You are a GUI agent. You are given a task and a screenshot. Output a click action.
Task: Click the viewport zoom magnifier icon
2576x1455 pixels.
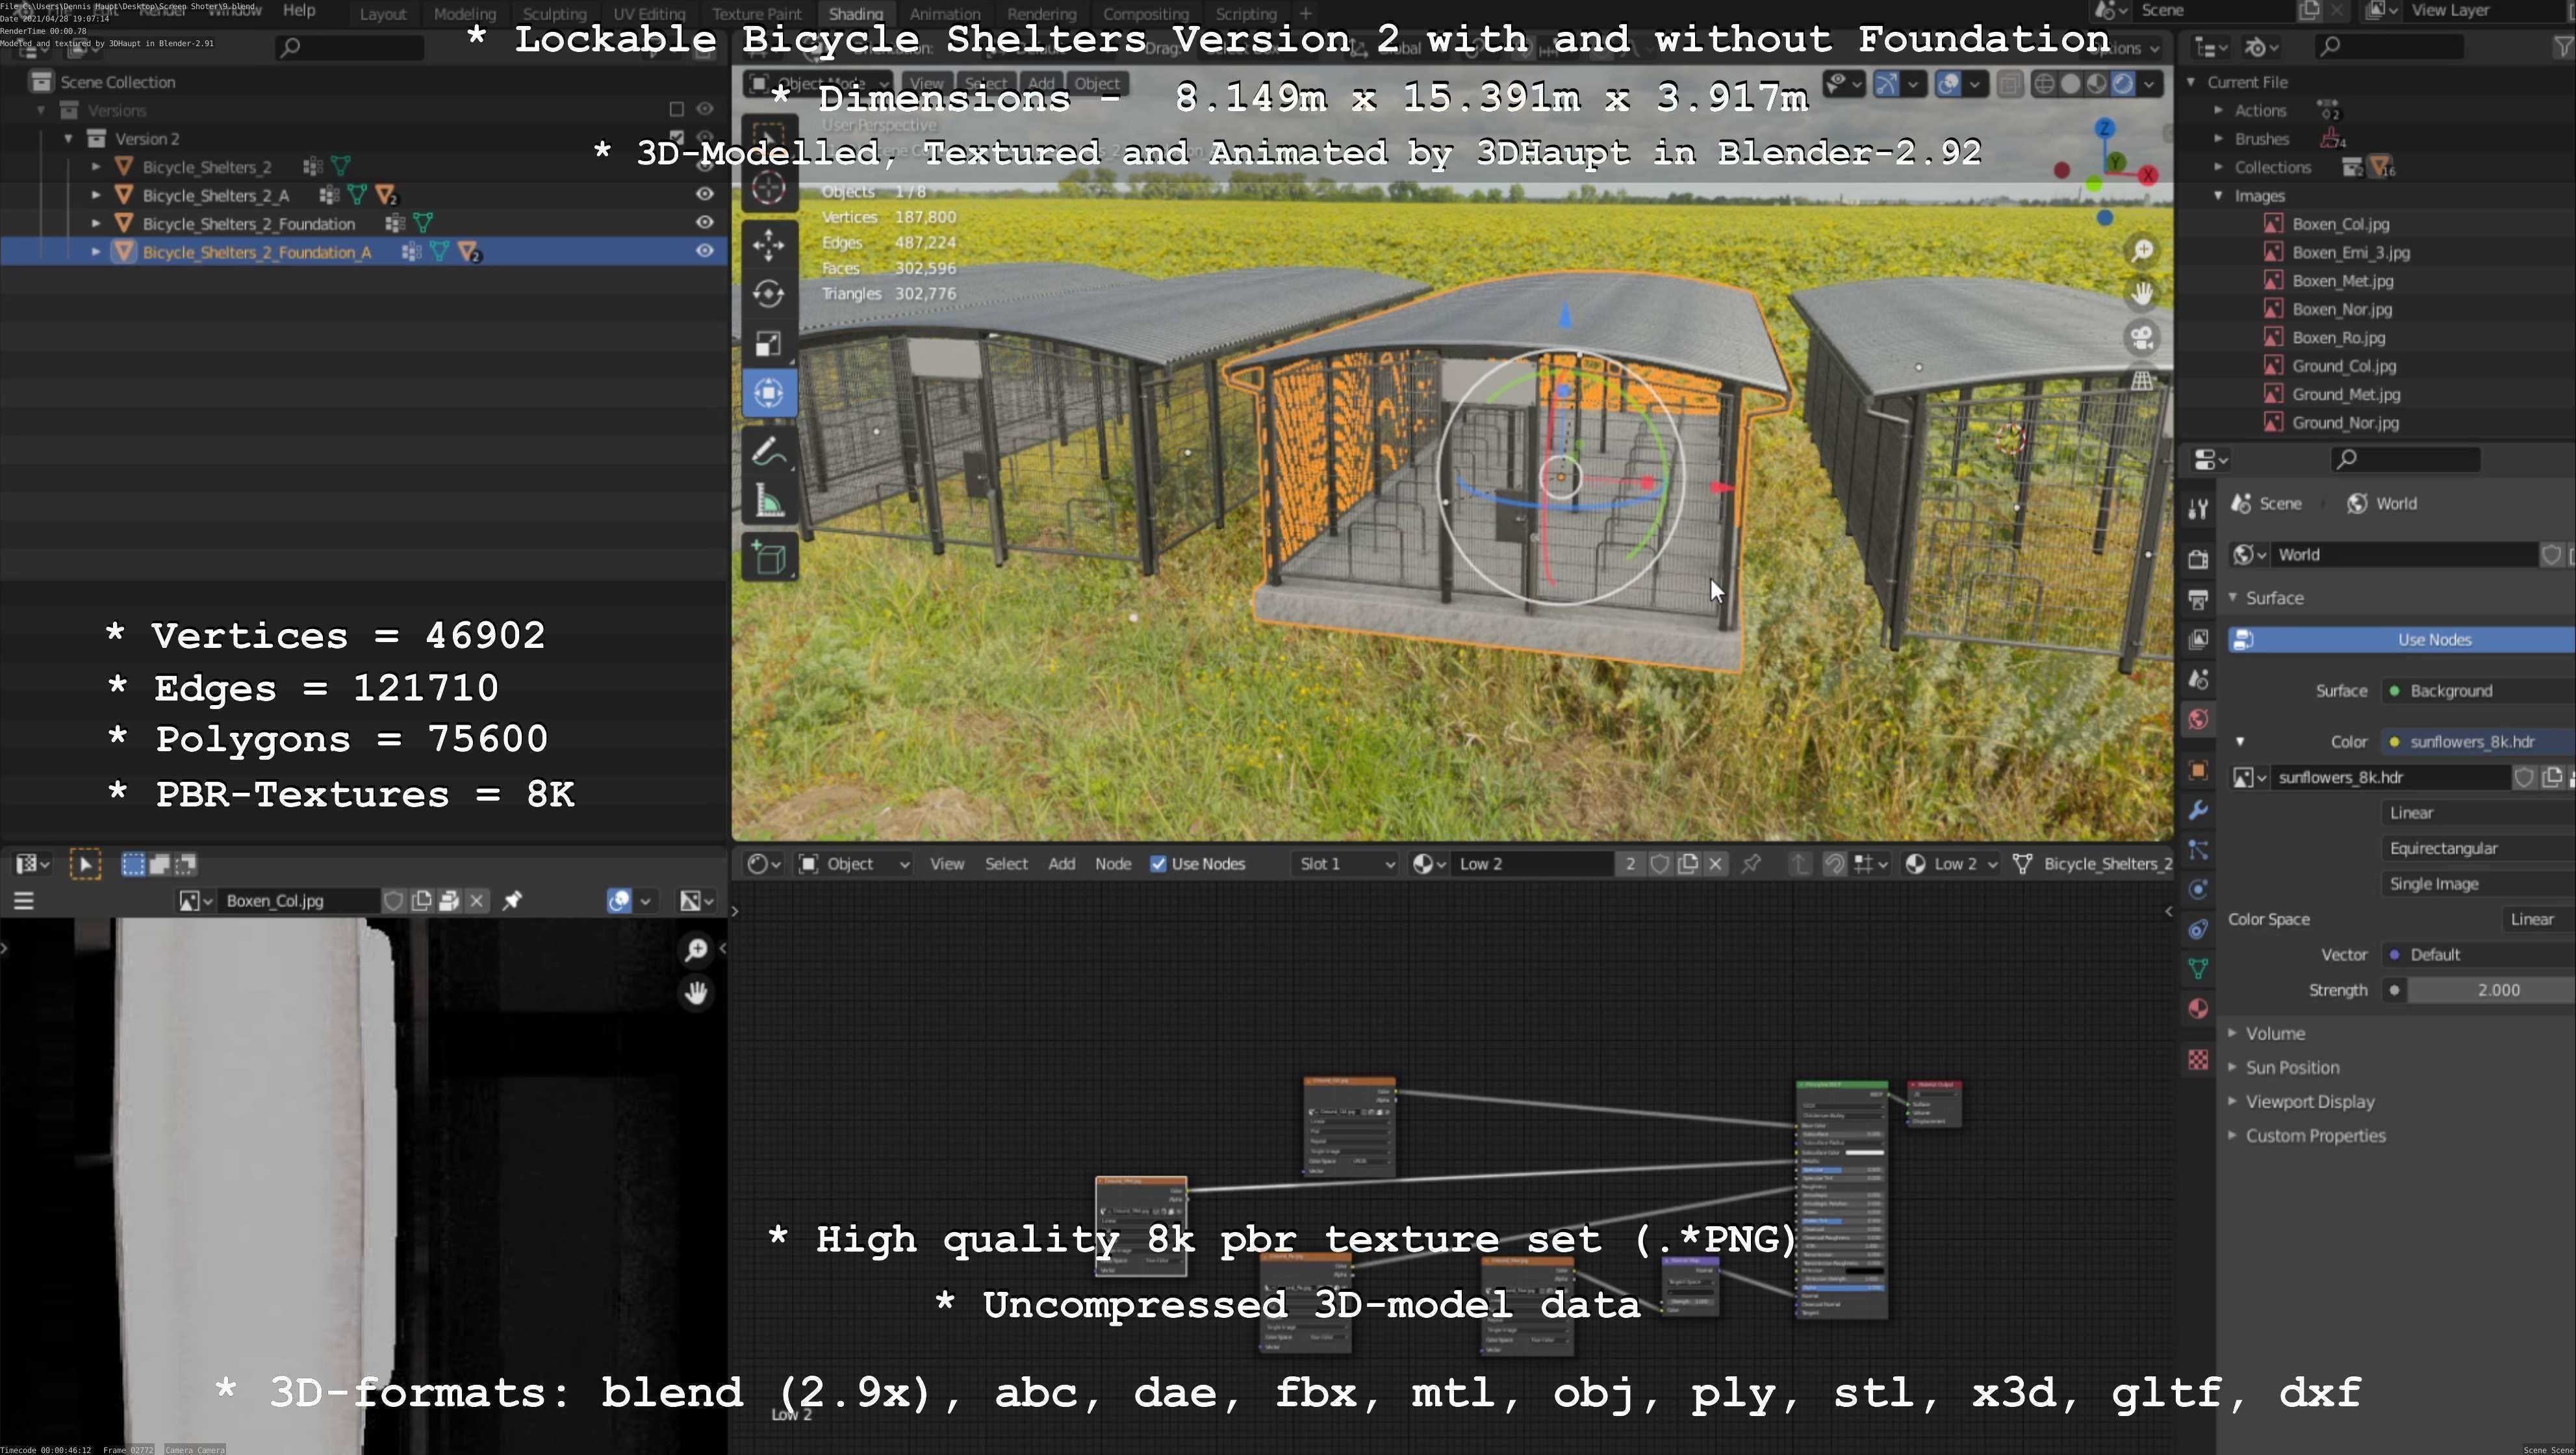pos(2142,250)
